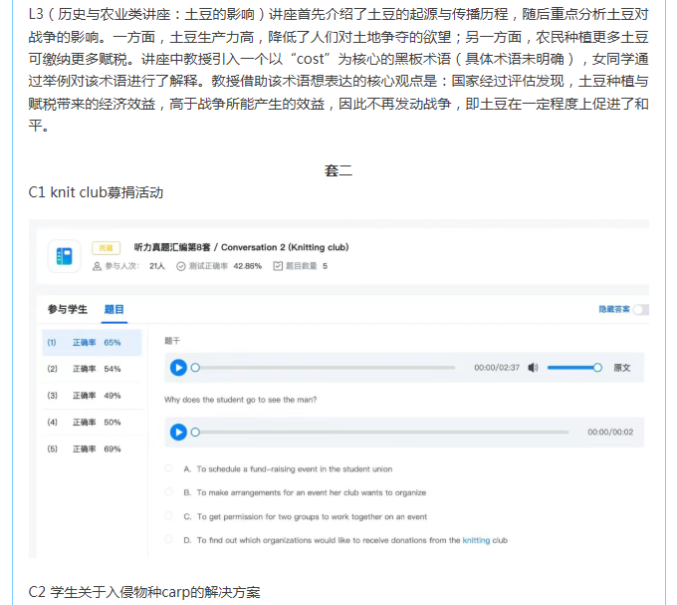Choose option C radio button
This screenshot has height=605, width=677.
168,516
